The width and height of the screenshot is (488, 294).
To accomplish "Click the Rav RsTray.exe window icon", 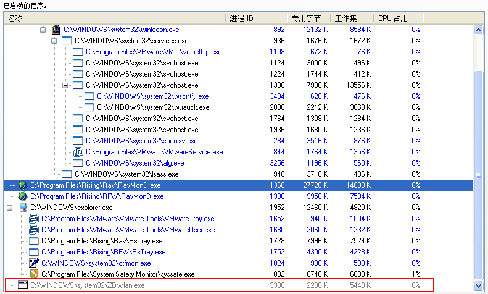I will click(x=33, y=241).
